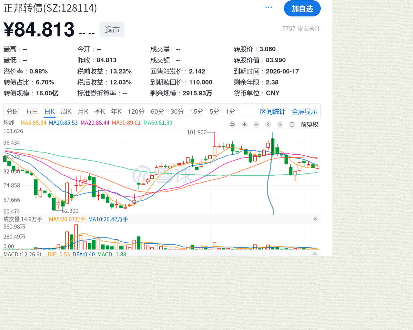This screenshot has width=413, height=330.
Task: Close the 成交量 volume indicator panel
Action: pos(315,219)
